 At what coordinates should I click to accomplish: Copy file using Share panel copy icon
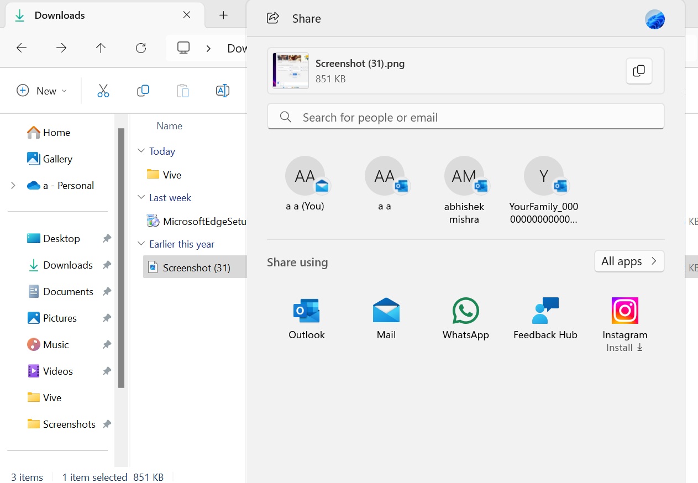tap(639, 71)
